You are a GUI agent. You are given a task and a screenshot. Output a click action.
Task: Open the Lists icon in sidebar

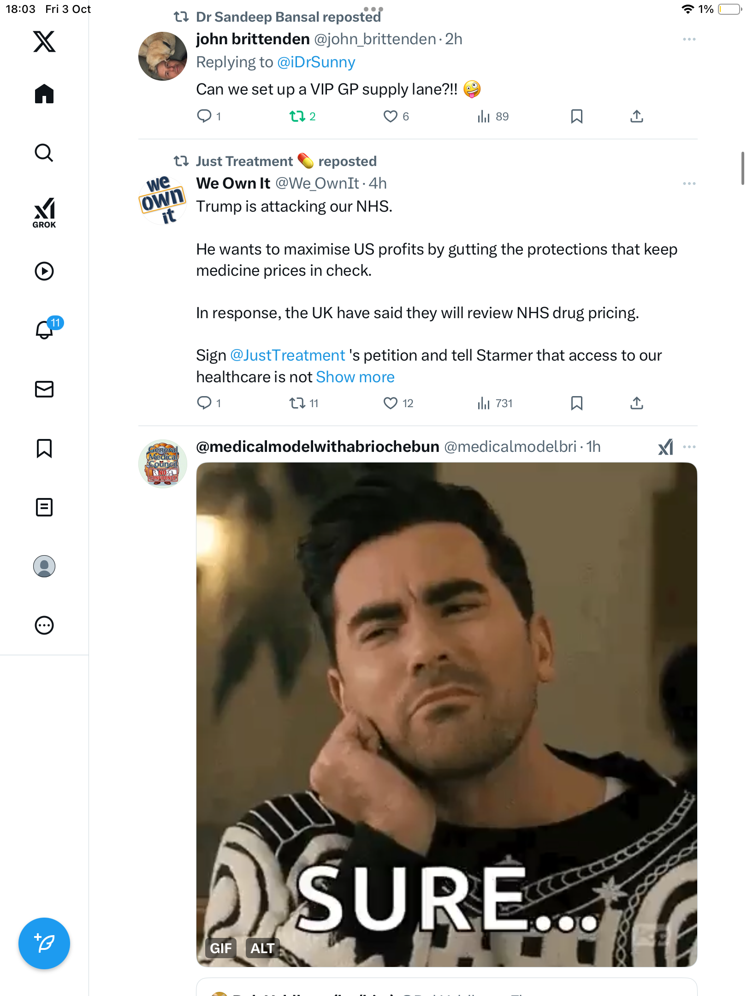pos(44,507)
